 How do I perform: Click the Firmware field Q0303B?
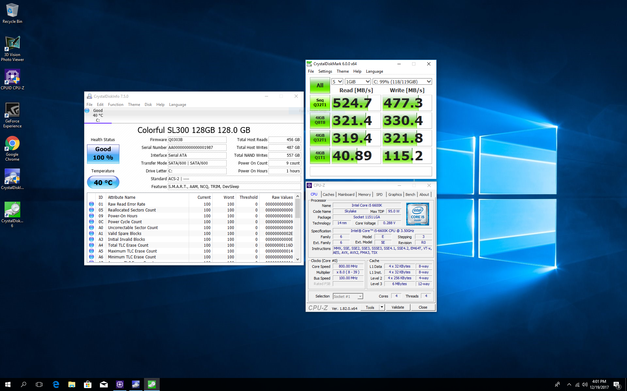coord(197,140)
